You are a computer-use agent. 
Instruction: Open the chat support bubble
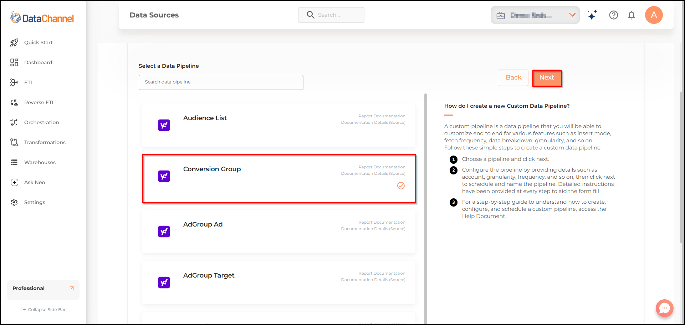pos(665,308)
